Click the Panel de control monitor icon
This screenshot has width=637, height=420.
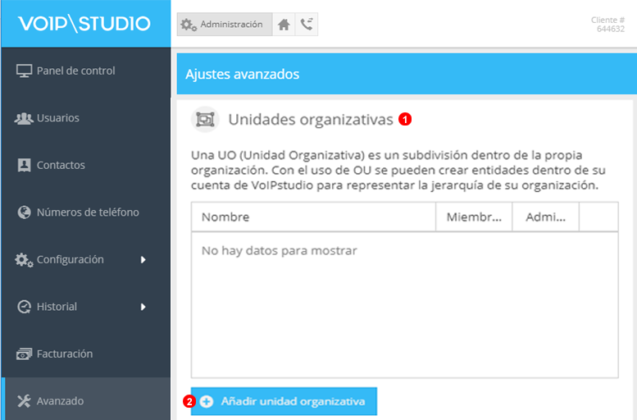(24, 71)
